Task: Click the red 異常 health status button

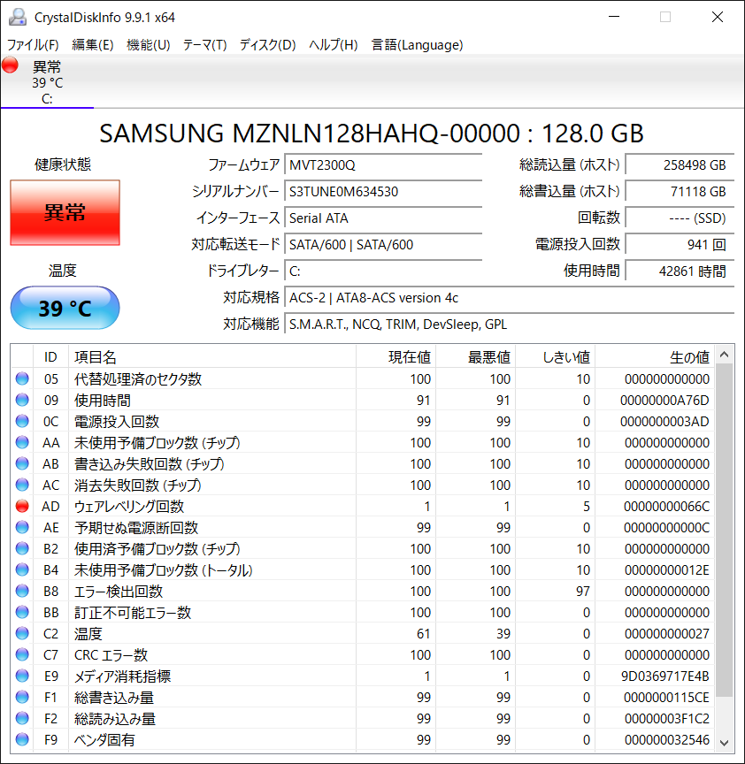Action: click(x=65, y=212)
